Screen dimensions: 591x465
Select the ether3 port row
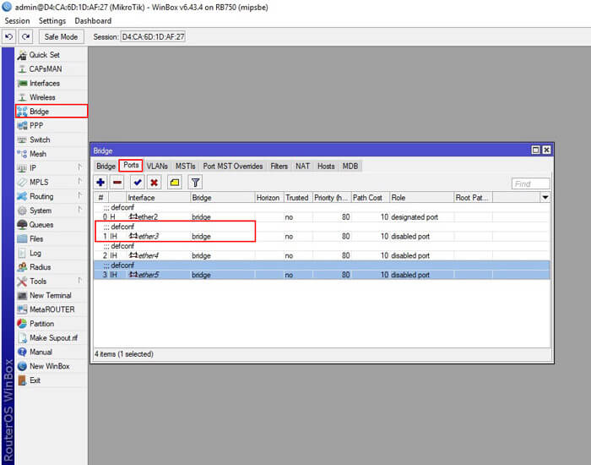tap(322, 236)
